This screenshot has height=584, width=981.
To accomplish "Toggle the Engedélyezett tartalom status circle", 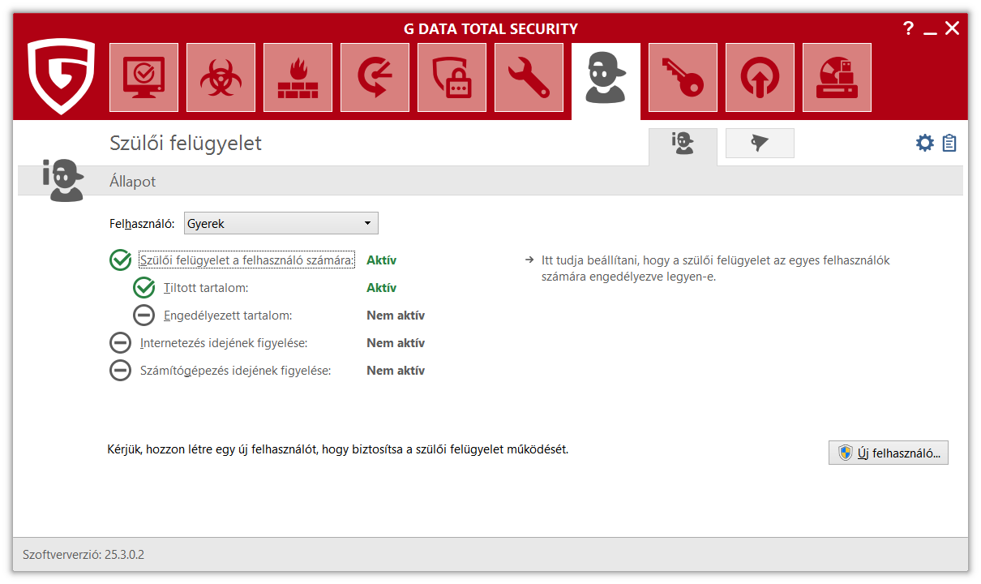I will (x=144, y=316).
